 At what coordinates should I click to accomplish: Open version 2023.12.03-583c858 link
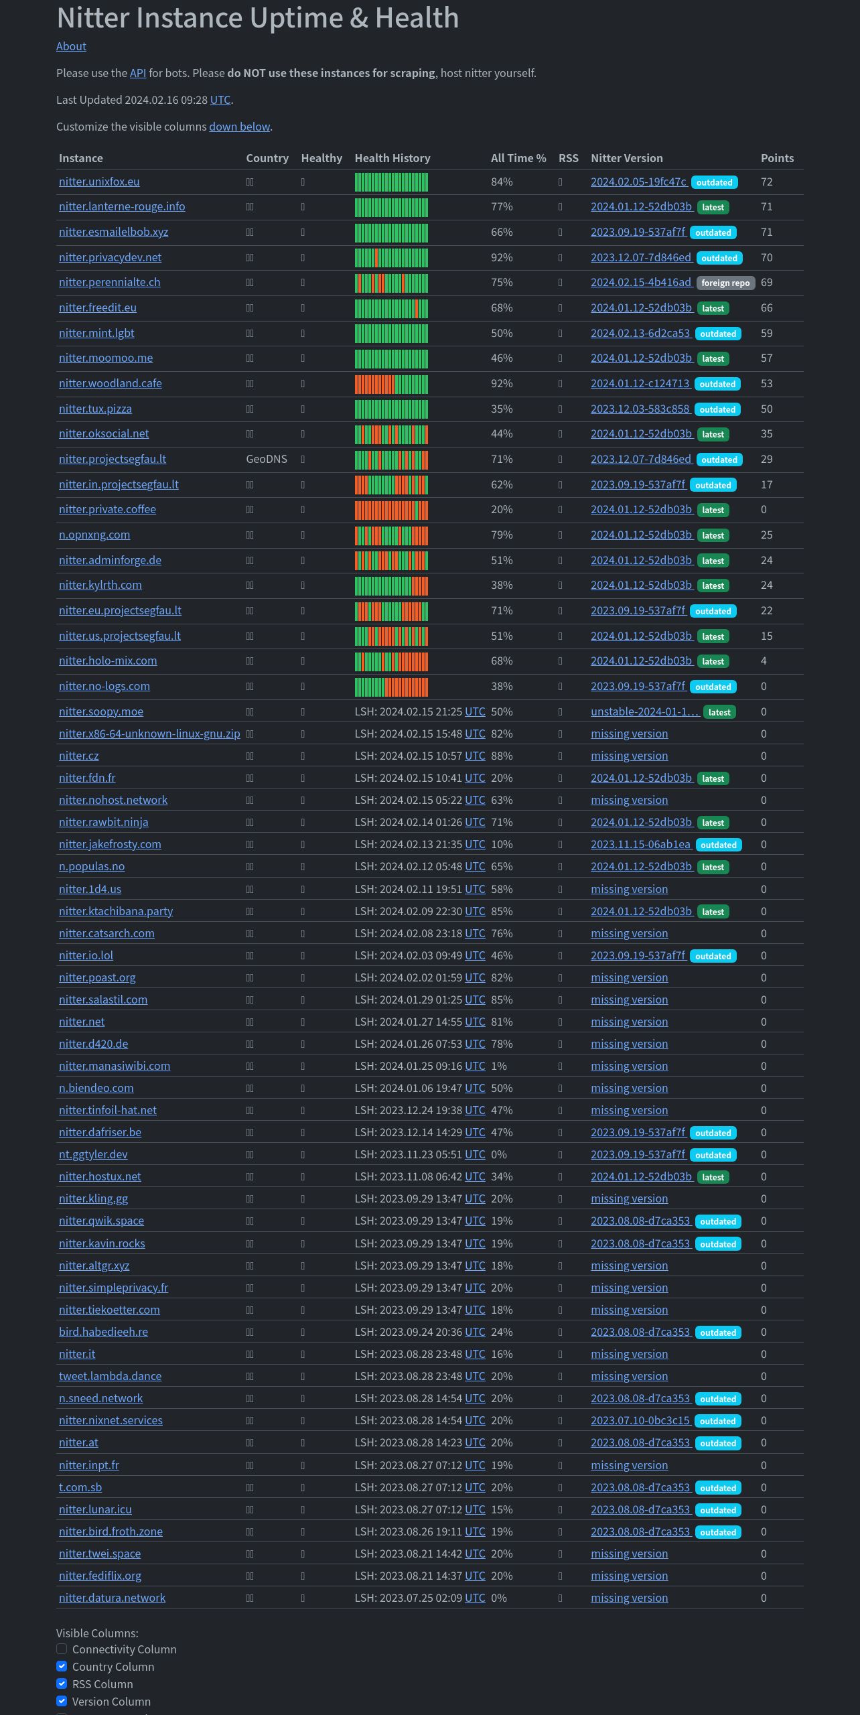tap(640, 409)
